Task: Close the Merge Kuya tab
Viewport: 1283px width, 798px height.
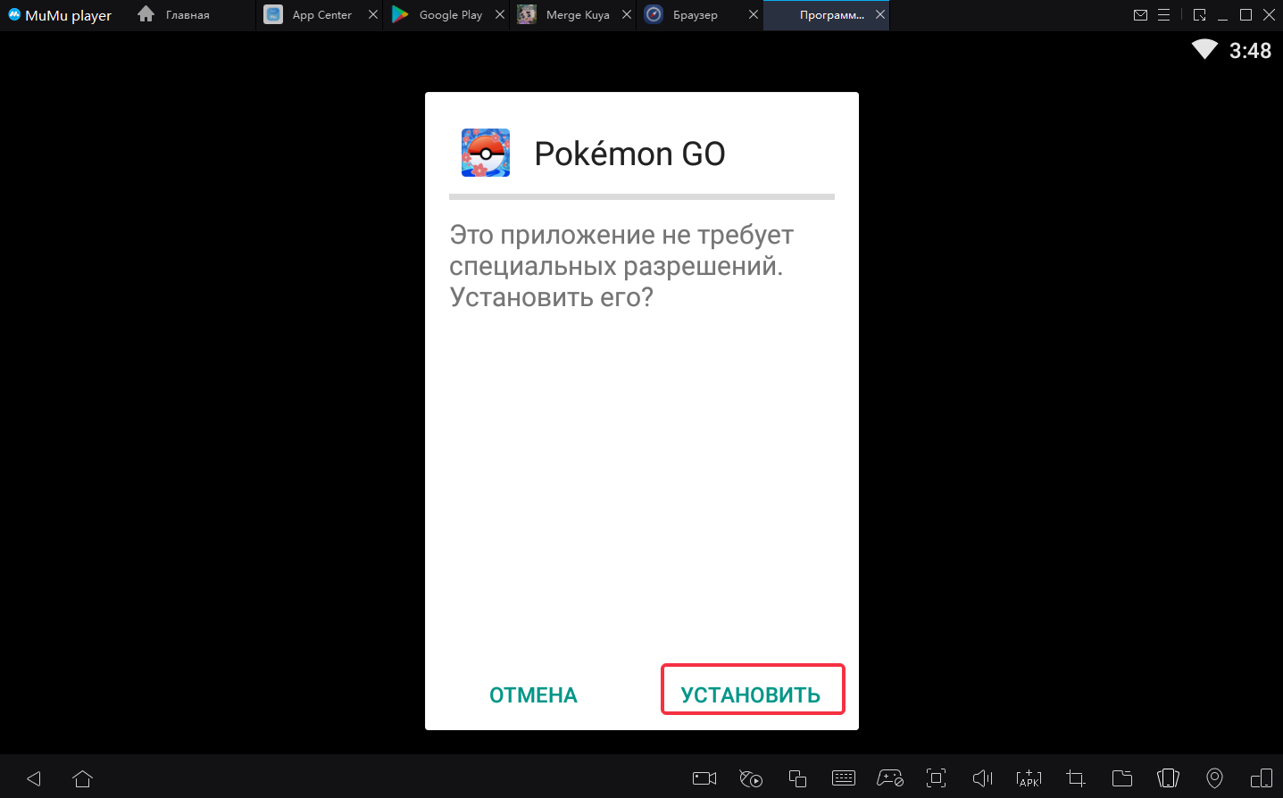Action: pos(627,15)
